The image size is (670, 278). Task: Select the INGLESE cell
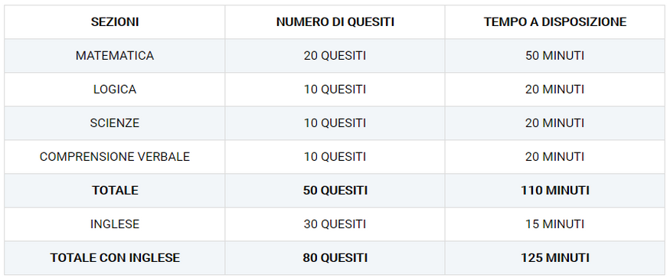pos(115,224)
